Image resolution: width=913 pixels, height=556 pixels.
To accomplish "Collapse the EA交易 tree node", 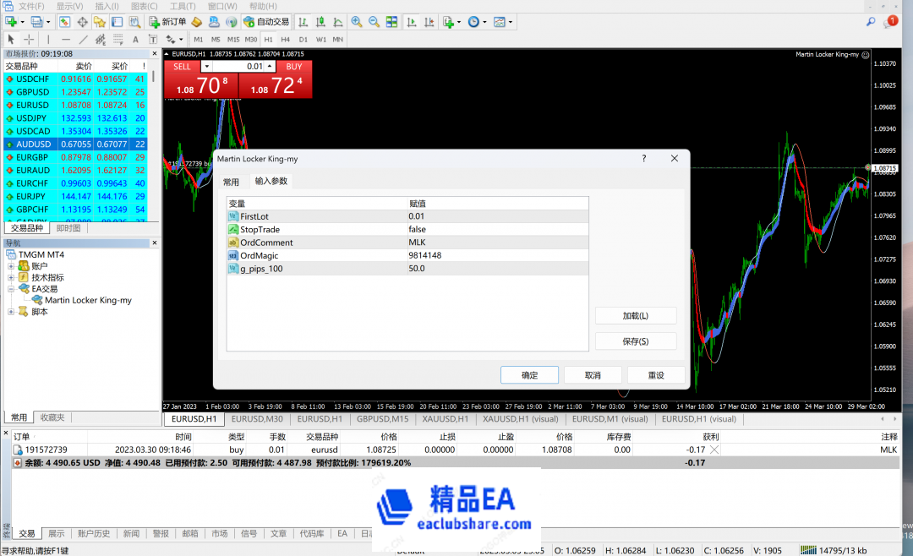I will [12, 289].
